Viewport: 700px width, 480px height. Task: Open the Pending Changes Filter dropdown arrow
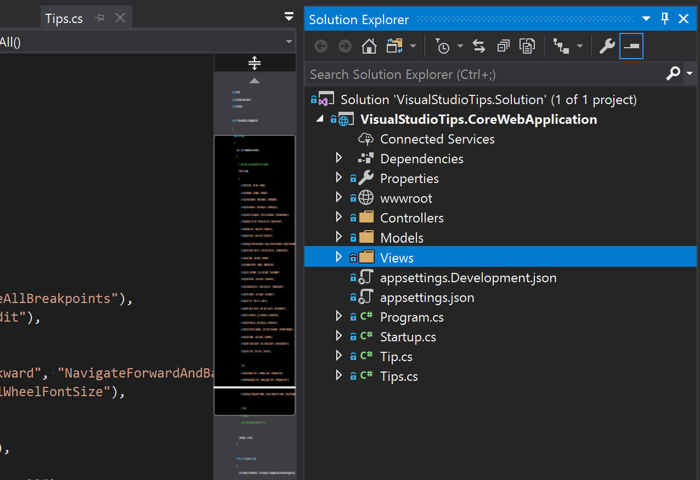460,47
